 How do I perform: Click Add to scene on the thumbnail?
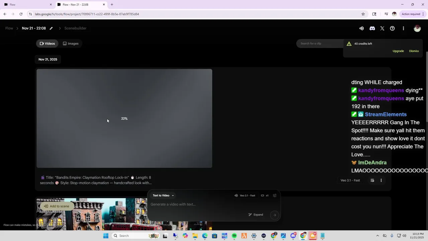point(57,207)
